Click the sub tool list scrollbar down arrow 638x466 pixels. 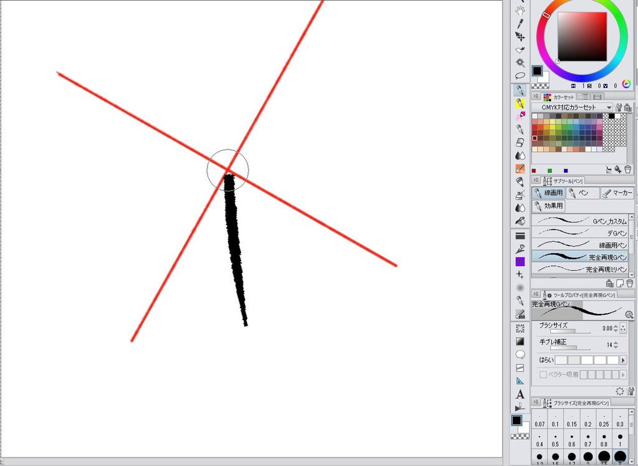pyautogui.click(x=632, y=273)
